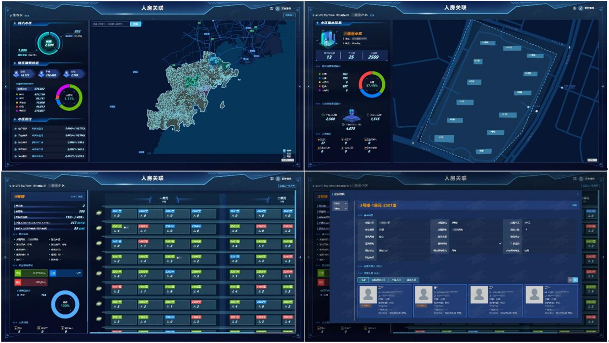Select the 全部 tab in resident list

[x=363, y=280]
